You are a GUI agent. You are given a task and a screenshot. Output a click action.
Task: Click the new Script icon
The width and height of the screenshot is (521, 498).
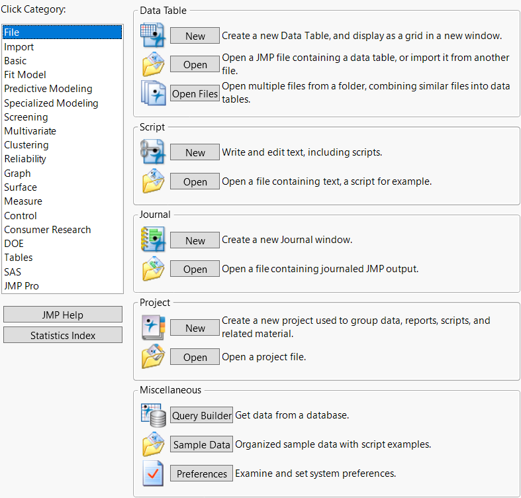(153, 152)
